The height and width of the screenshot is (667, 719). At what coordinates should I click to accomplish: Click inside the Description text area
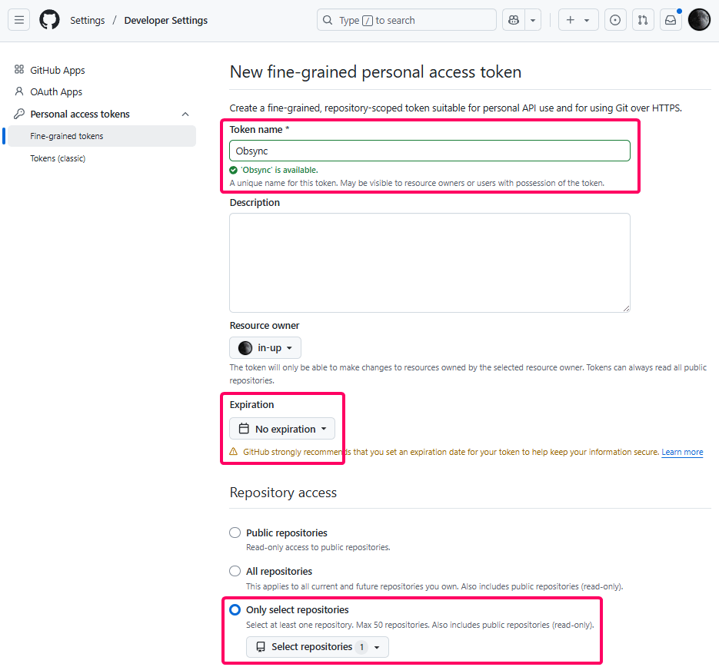(430, 263)
